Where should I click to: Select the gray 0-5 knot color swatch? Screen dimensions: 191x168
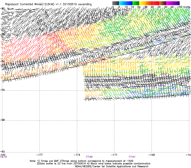pyautogui.click(x=116, y=3)
